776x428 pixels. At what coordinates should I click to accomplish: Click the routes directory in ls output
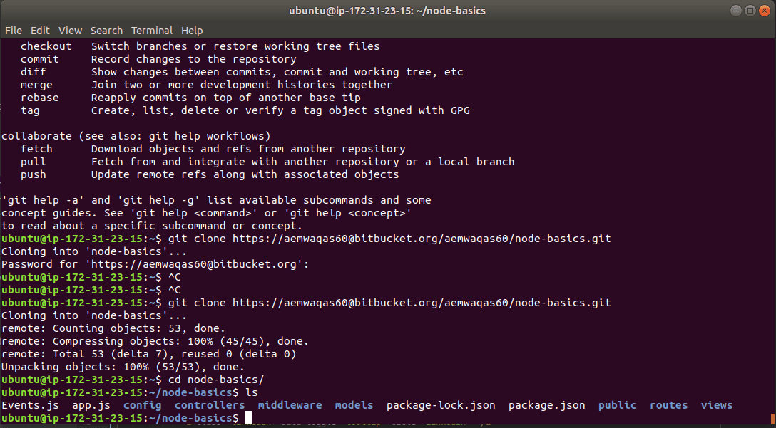tap(668, 405)
